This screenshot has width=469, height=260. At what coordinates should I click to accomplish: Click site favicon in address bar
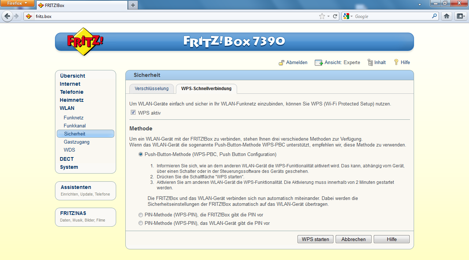pyautogui.click(x=29, y=16)
